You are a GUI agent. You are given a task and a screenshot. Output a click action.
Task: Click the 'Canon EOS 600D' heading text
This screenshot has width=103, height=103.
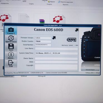click(x=48, y=30)
